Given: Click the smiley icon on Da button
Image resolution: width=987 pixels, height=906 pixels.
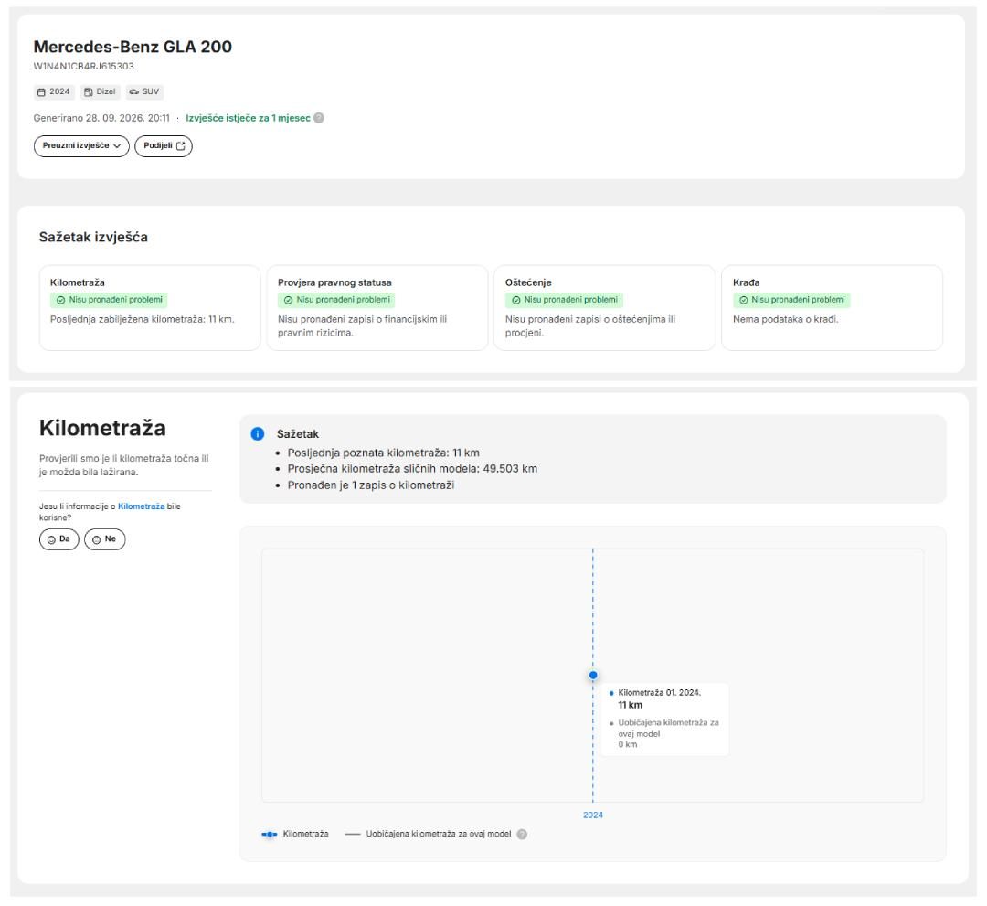Looking at the screenshot, I should (x=51, y=540).
